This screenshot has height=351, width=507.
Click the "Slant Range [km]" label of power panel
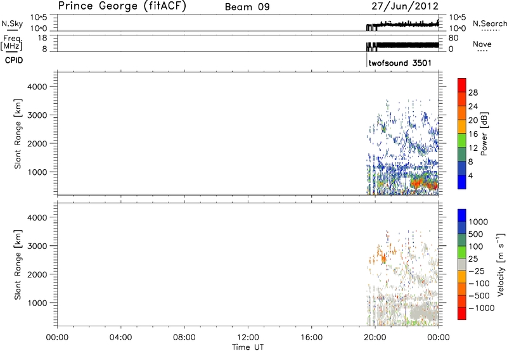point(18,134)
